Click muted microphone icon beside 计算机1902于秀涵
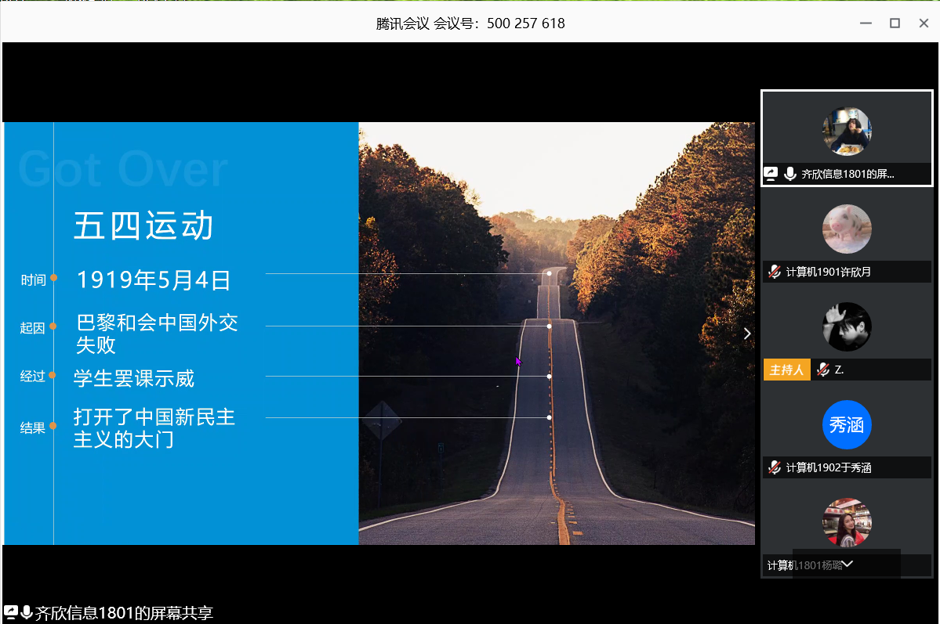The image size is (940, 624). [775, 467]
